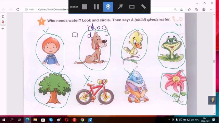The width and height of the screenshot is (219, 123).
Task: Click the orange star number 1 badge
Action: coord(41,21)
